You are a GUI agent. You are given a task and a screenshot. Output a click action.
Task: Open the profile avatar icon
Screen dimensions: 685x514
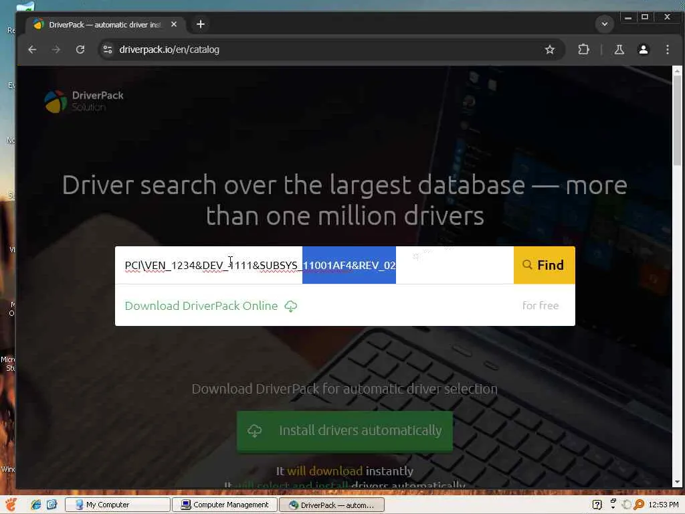point(643,50)
